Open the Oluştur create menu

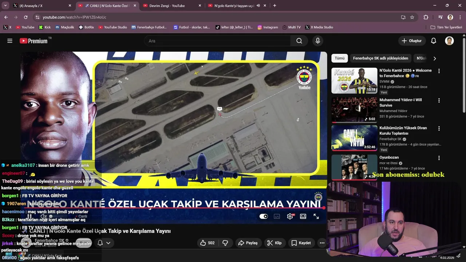pos(412,41)
